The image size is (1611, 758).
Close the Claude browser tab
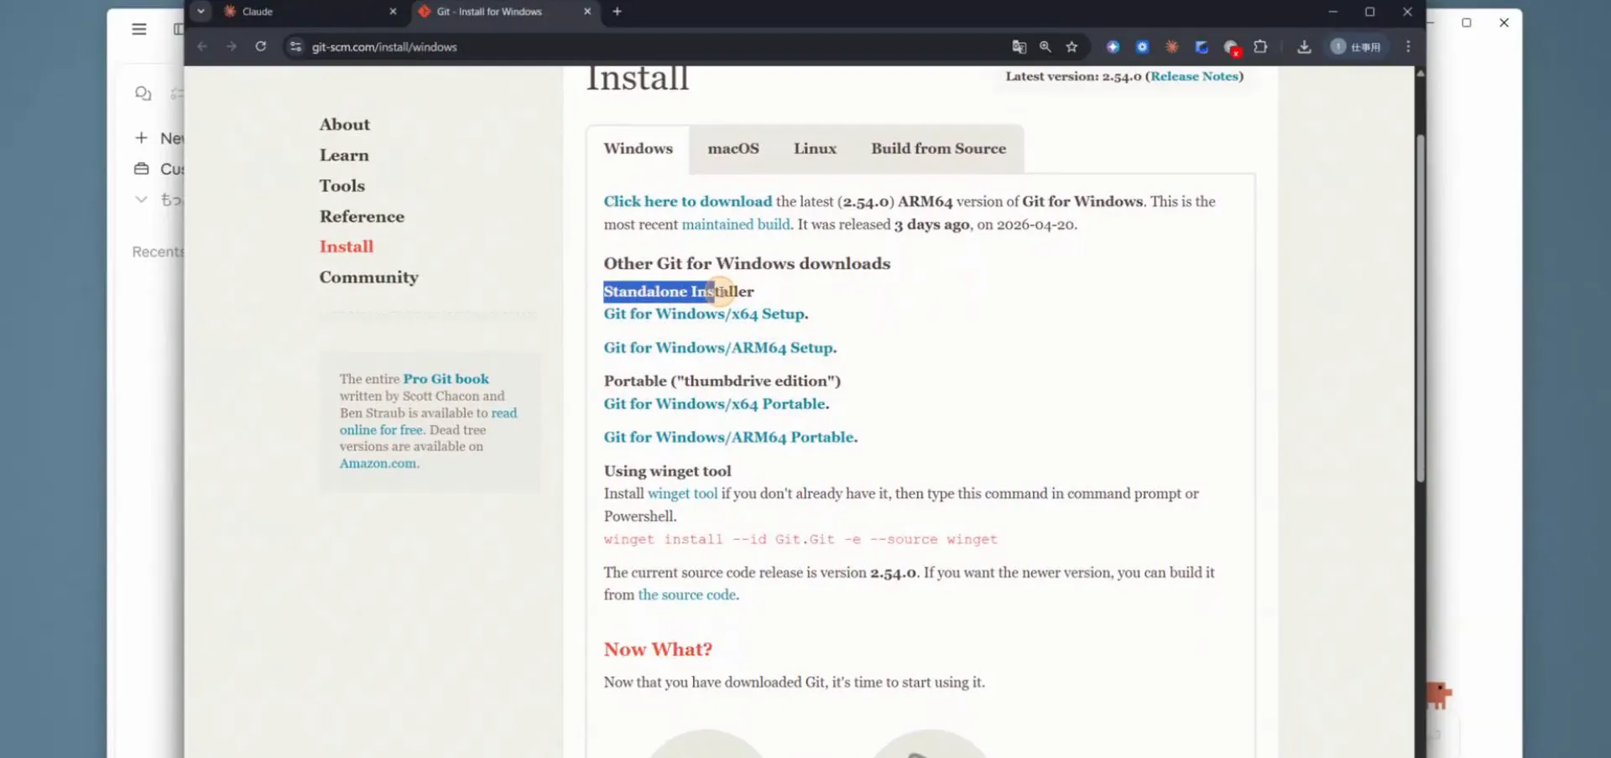point(393,12)
